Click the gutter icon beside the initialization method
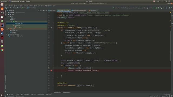This screenshot has width=173, height=97. tap(51, 28)
